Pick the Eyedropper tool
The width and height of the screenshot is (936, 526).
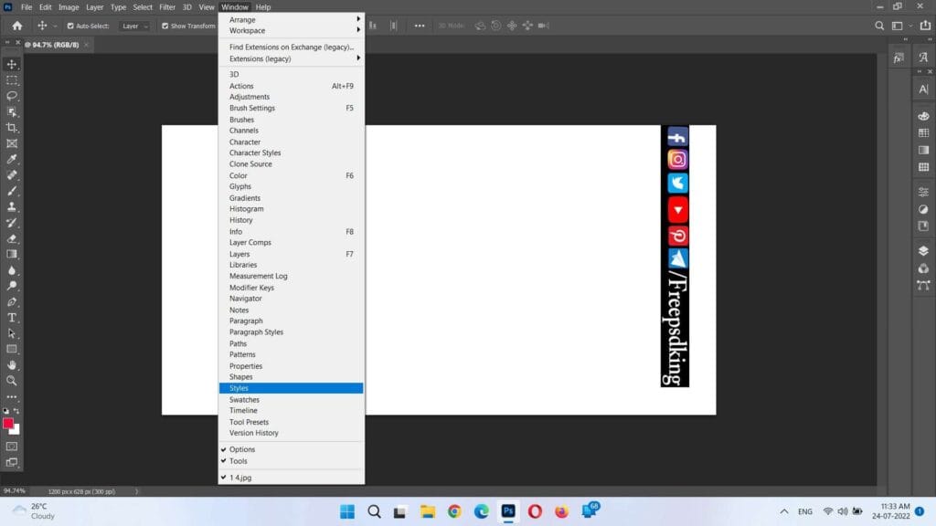[12, 159]
